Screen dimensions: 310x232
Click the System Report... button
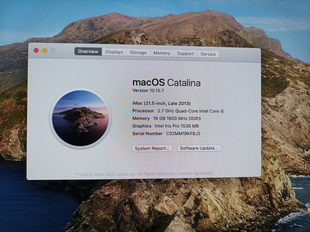(x=152, y=148)
